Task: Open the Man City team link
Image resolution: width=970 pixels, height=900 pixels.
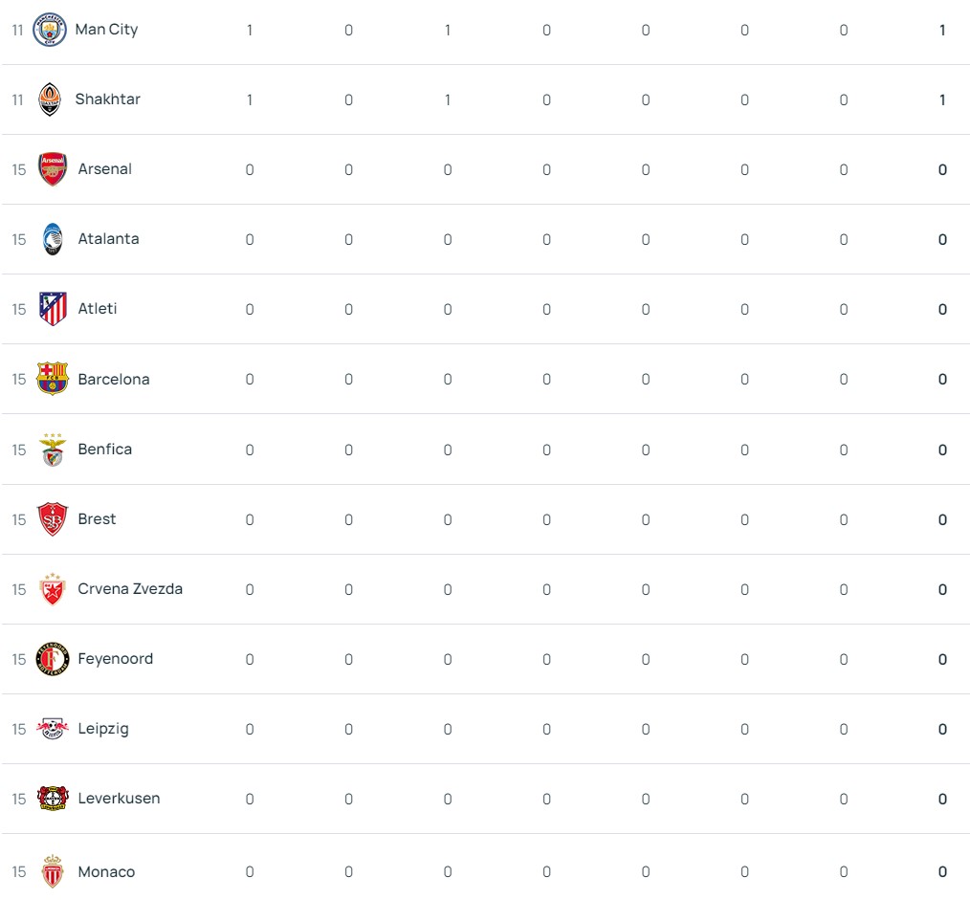Action: click(106, 30)
